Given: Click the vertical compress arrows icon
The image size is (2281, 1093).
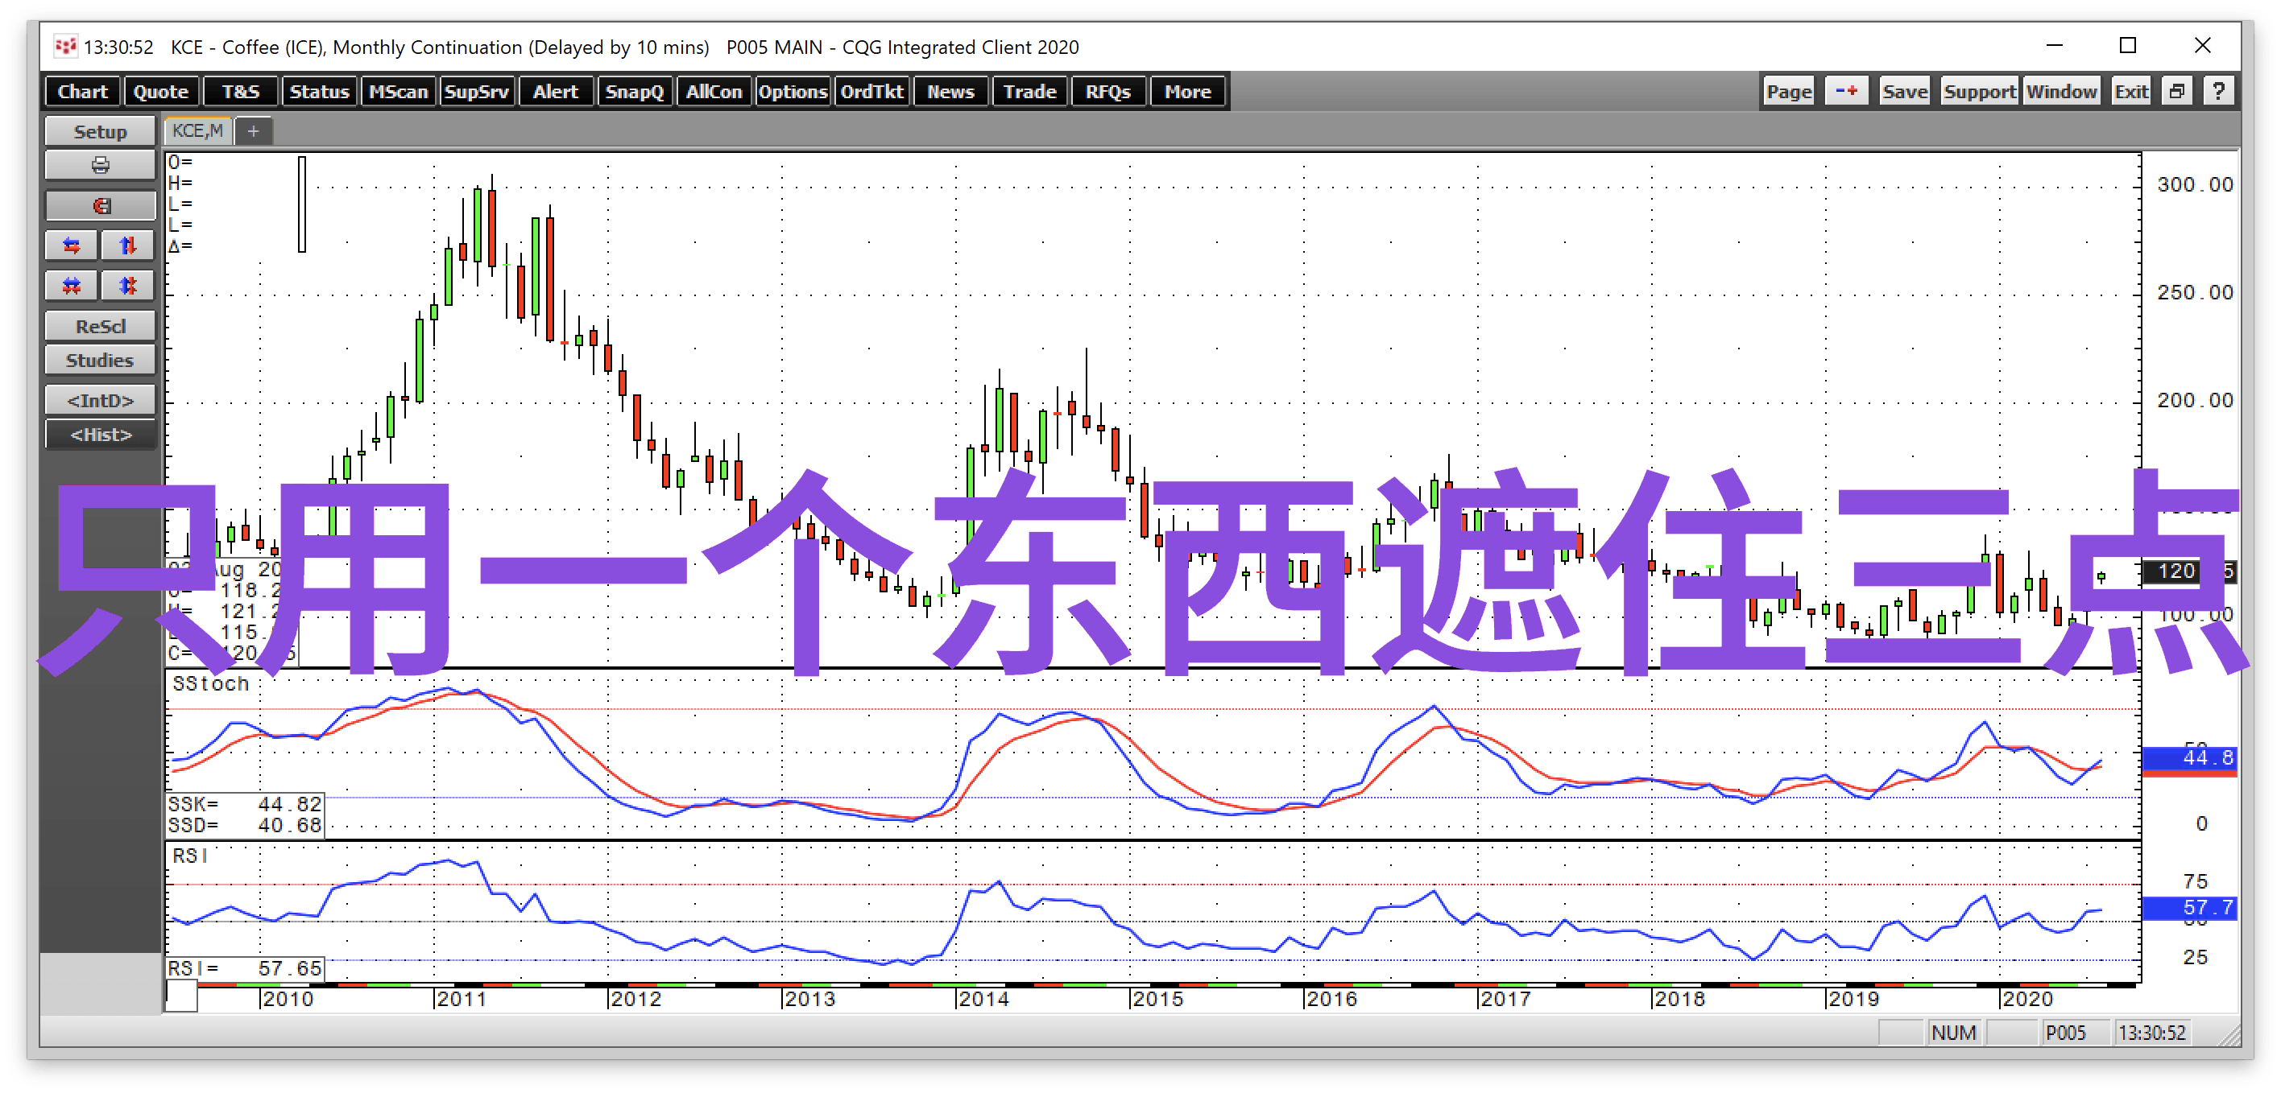Looking at the screenshot, I should (127, 285).
